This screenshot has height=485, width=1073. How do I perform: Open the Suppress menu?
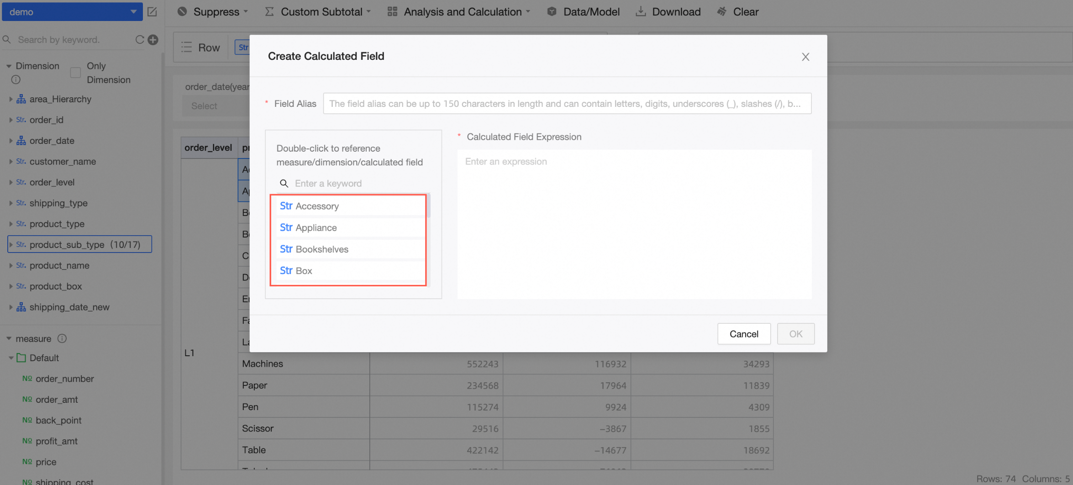[x=213, y=12]
